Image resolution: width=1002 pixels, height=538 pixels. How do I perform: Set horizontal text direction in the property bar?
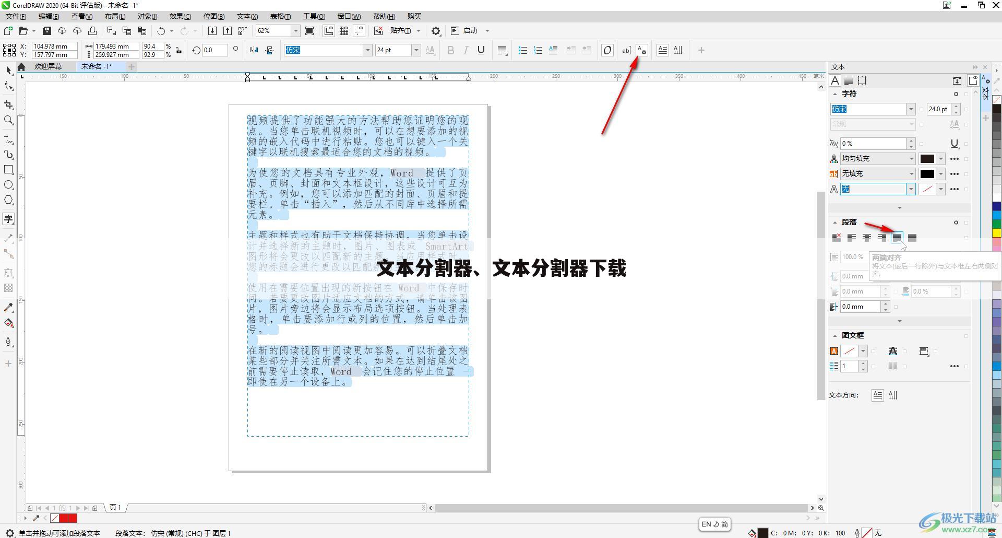point(662,50)
